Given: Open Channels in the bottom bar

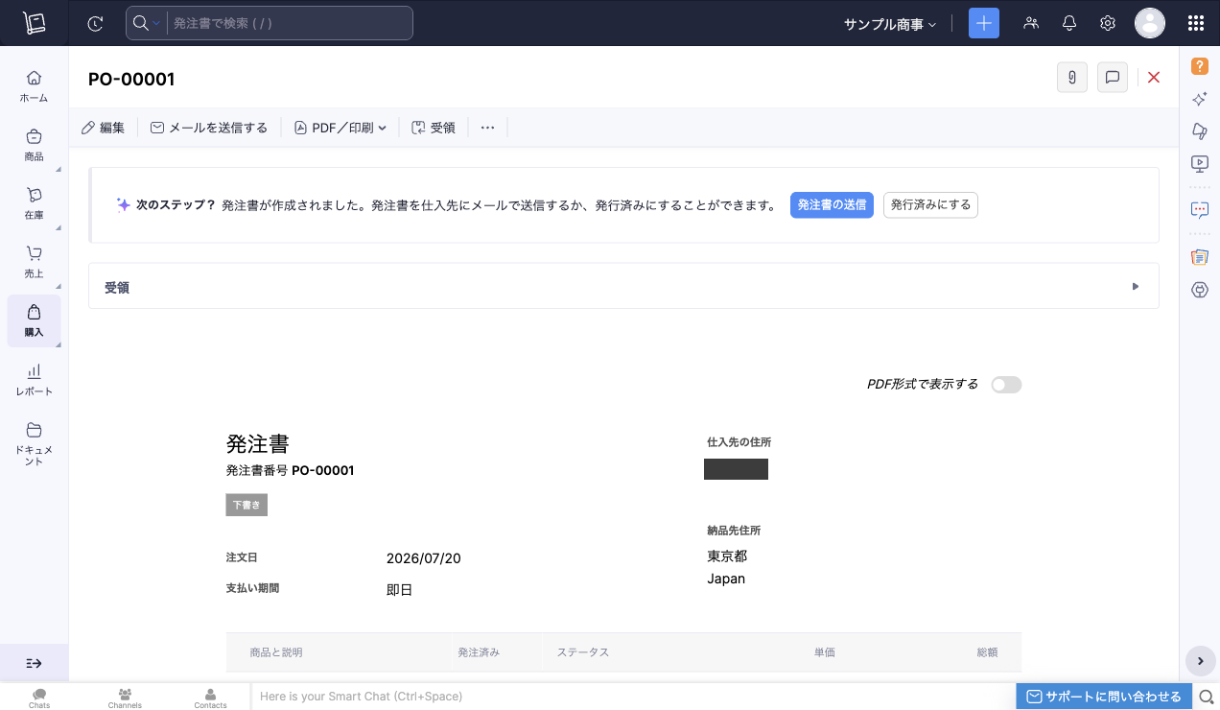Looking at the screenshot, I should [125, 698].
